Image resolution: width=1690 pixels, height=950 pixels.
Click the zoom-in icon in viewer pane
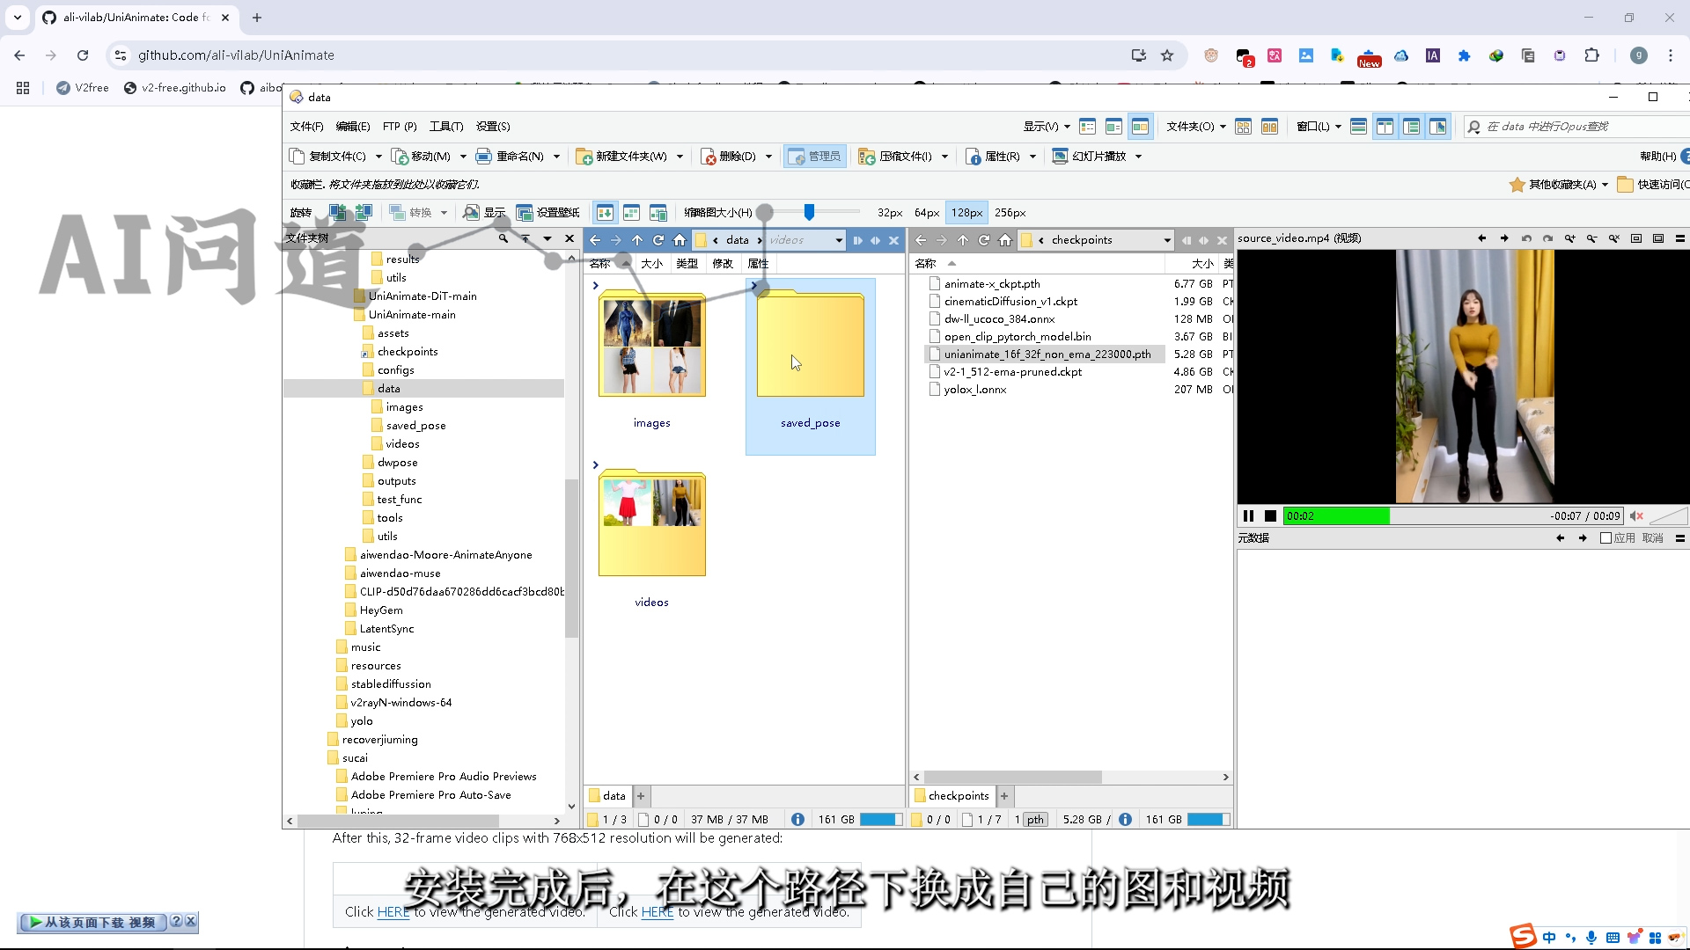[1569, 238]
